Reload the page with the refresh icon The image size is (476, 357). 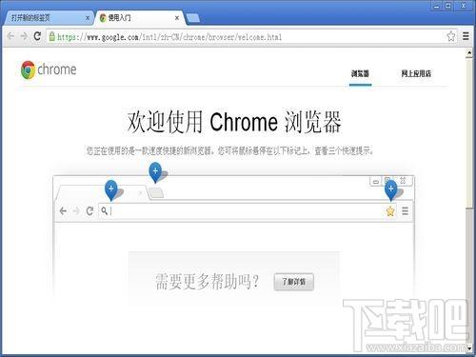coord(37,36)
